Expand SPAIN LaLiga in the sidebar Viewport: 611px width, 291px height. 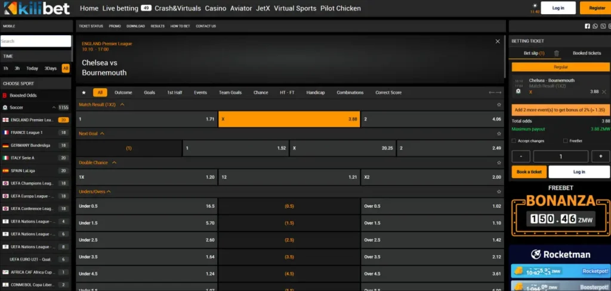[36, 171]
